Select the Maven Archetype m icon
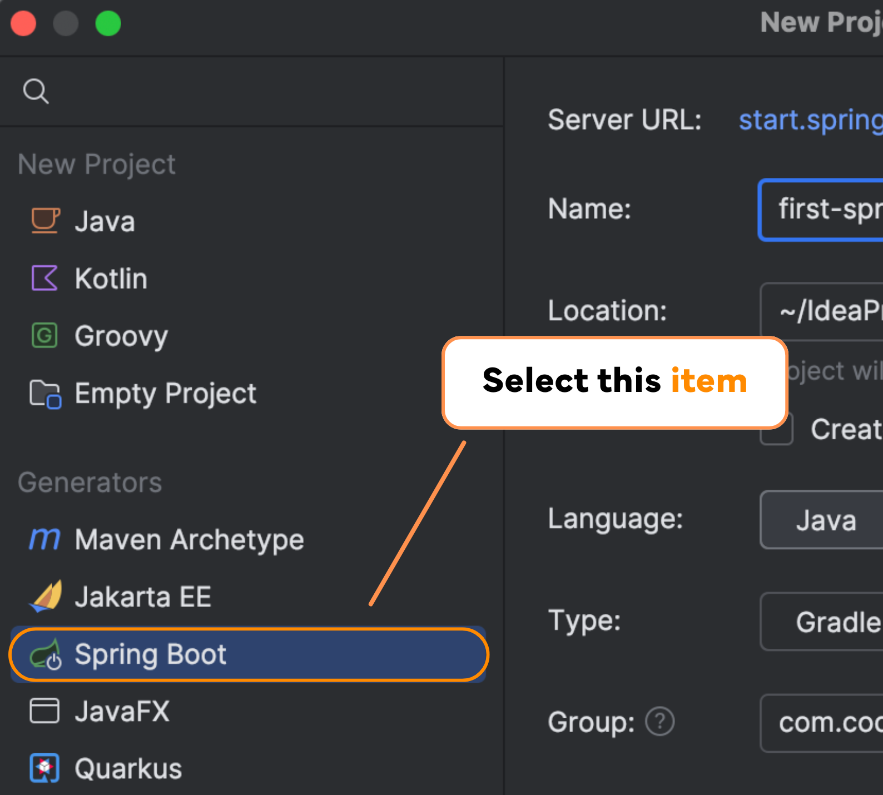 pos(44,539)
